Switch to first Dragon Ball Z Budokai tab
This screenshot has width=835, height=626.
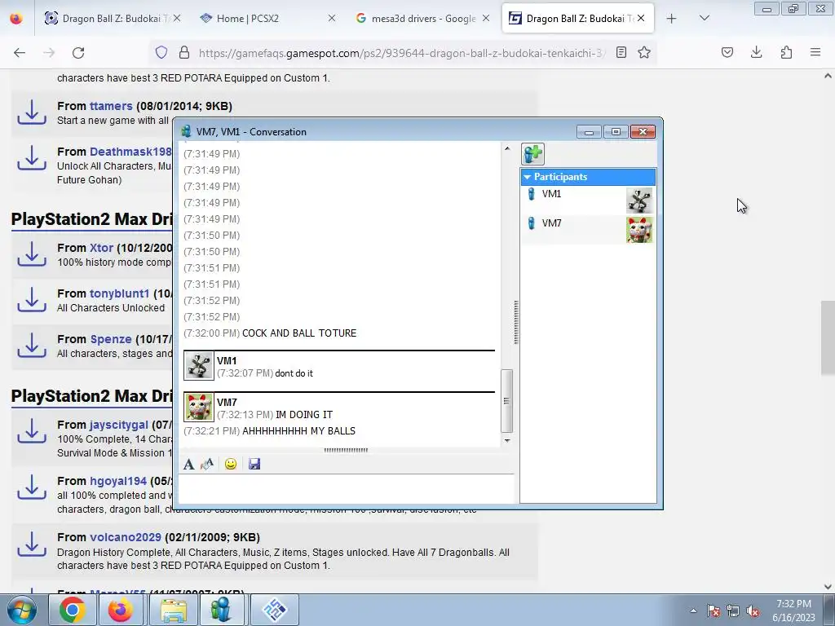[x=111, y=19]
